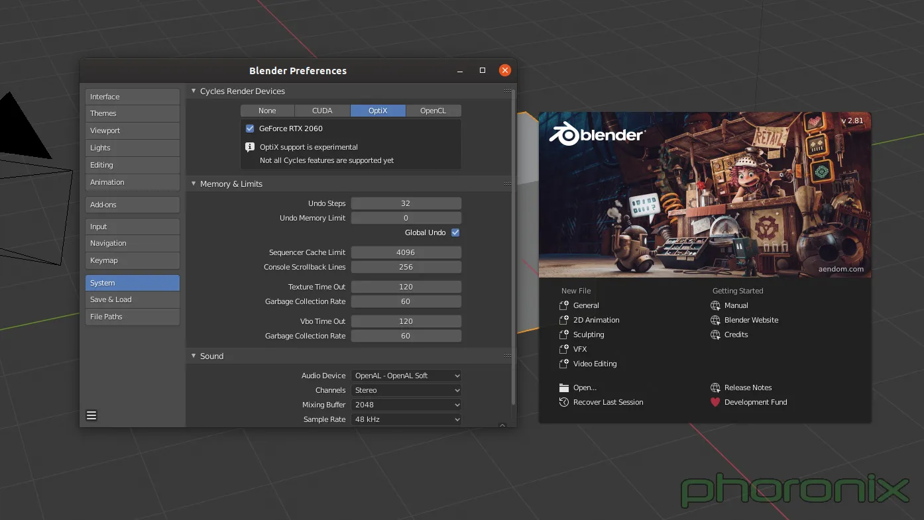Click the Blender Website globe icon
Screen dimensions: 924x520
point(715,320)
